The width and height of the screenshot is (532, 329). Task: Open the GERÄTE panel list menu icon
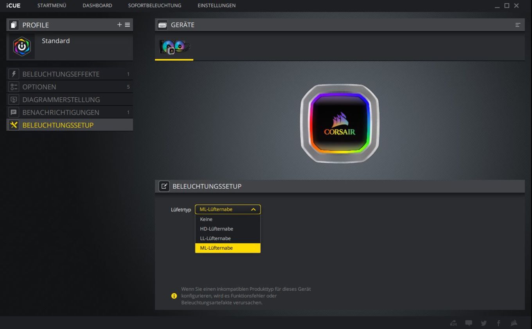click(x=518, y=25)
